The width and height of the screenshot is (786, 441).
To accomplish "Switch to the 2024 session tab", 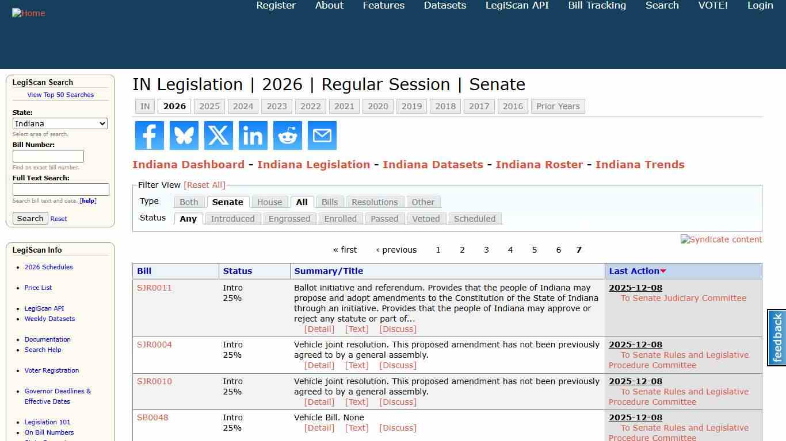I will [243, 106].
